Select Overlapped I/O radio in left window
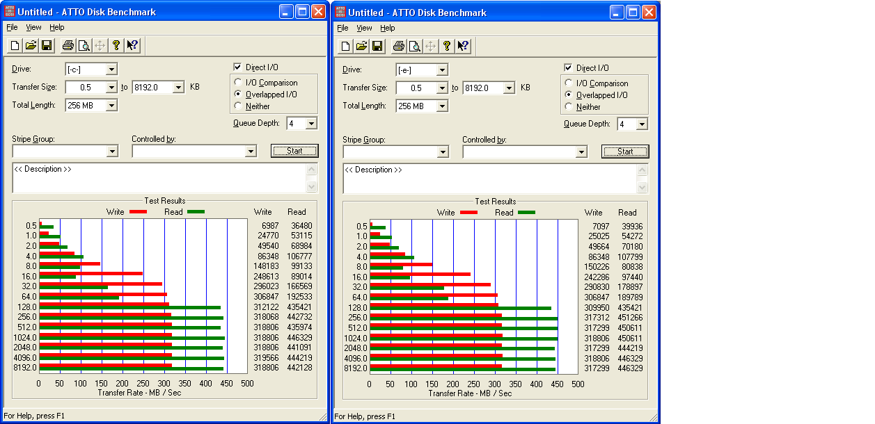 [x=239, y=95]
